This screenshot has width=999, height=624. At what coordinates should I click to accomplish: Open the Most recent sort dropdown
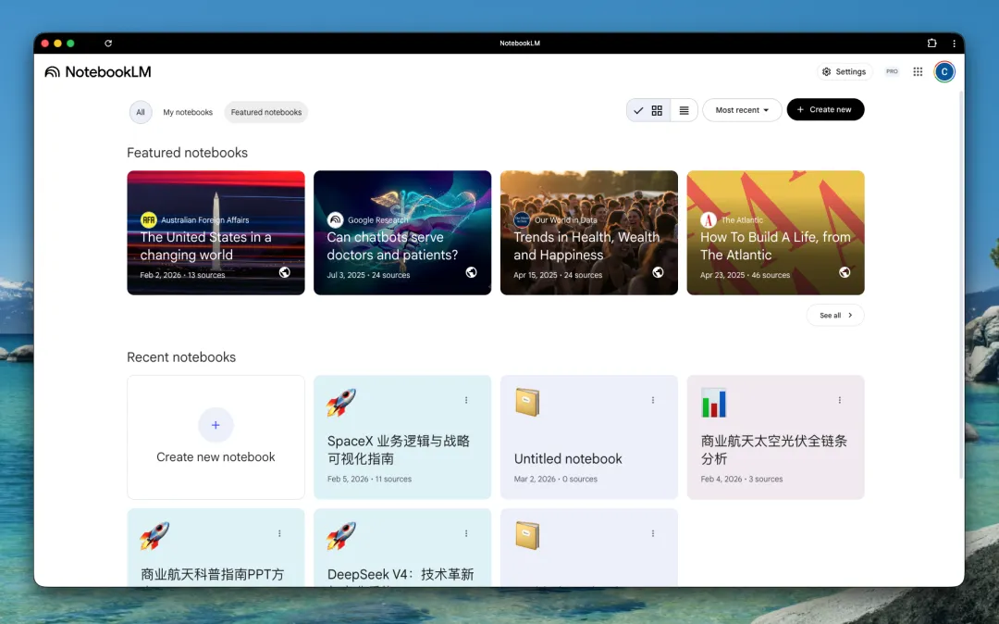742,110
